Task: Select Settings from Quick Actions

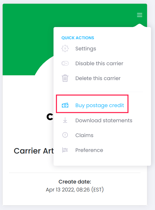Action: pyautogui.click(x=86, y=49)
